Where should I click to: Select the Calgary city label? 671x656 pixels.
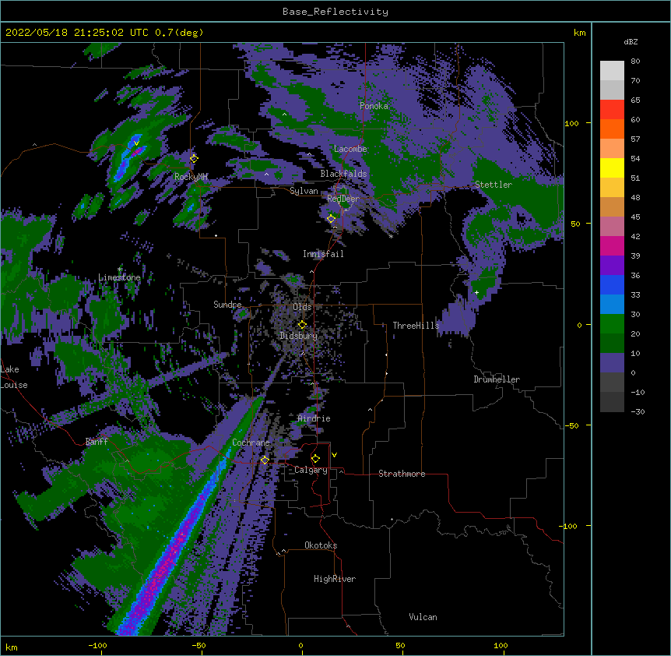[311, 470]
